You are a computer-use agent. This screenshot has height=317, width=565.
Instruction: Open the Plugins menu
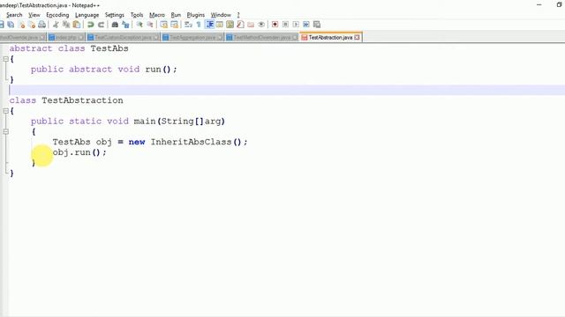pyautogui.click(x=195, y=15)
